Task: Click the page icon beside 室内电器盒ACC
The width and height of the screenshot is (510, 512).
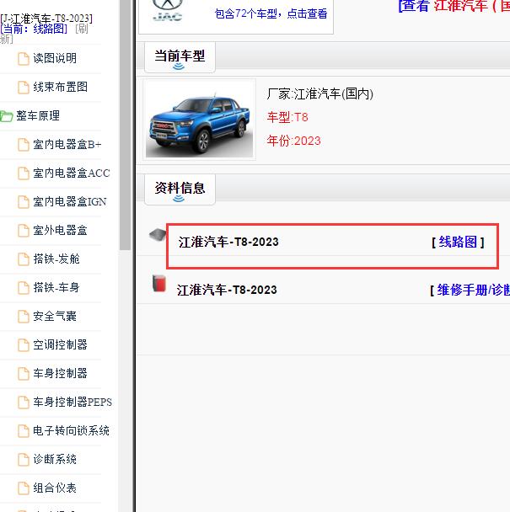Action: [24, 173]
